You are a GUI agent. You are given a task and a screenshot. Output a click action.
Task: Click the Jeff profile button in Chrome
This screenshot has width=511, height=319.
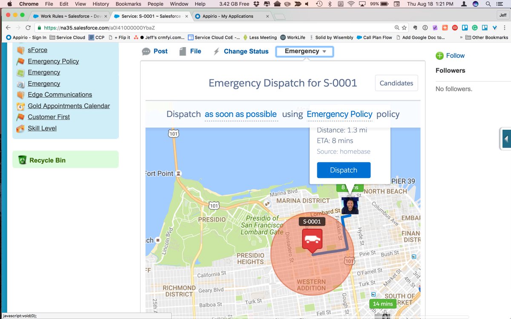point(503,16)
